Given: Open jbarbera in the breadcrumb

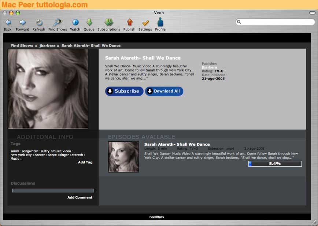Looking at the screenshot, I should tap(47, 46).
